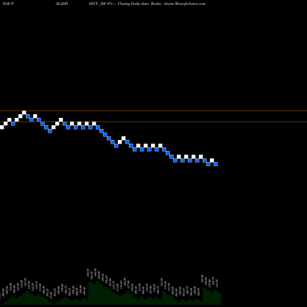Click the 'SECU_BE 5%' title text
This screenshot has width=307, height=307.
coord(102,4)
